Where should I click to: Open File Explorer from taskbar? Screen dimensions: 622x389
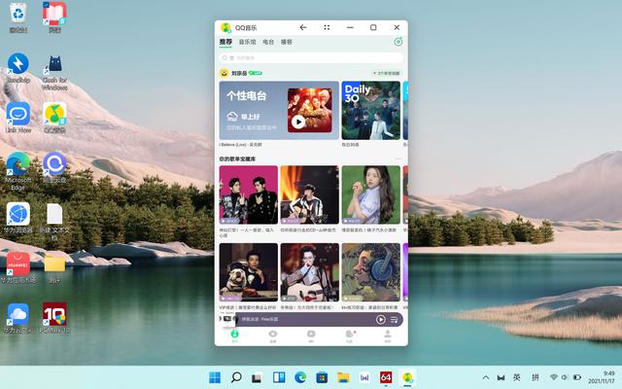point(343,377)
